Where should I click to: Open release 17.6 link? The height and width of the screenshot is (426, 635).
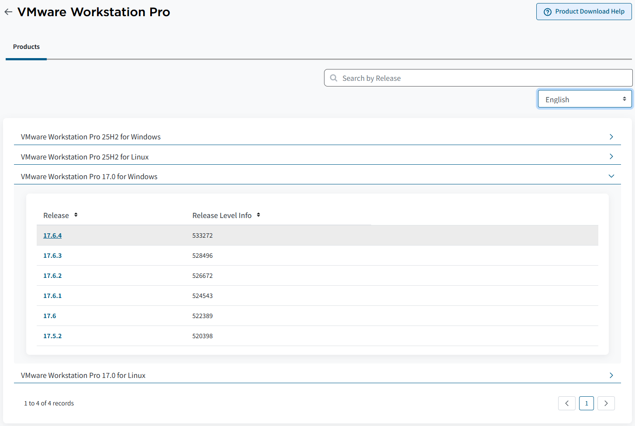50,316
